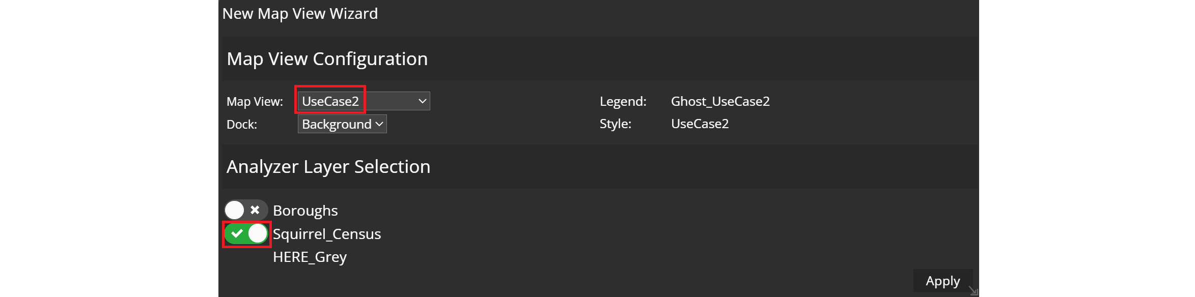Enable the Boroughs layer toggle
Screen dimensions: 1195x297
(x=246, y=210)
